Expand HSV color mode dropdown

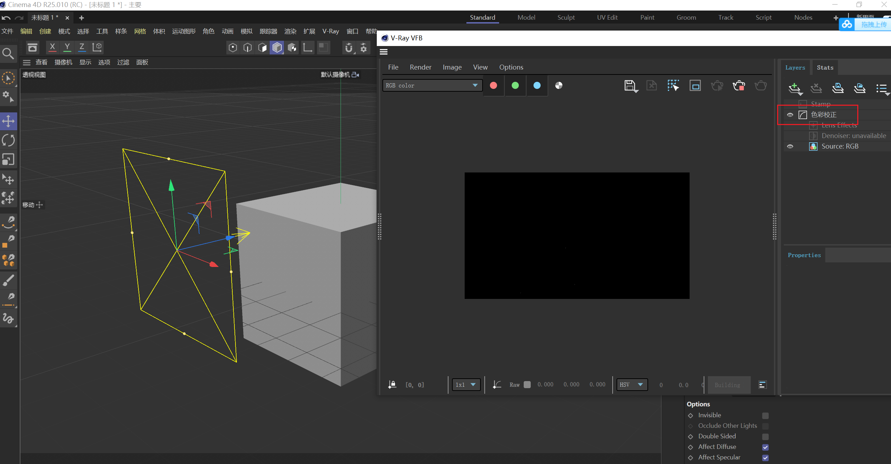[x=632, y=385]
